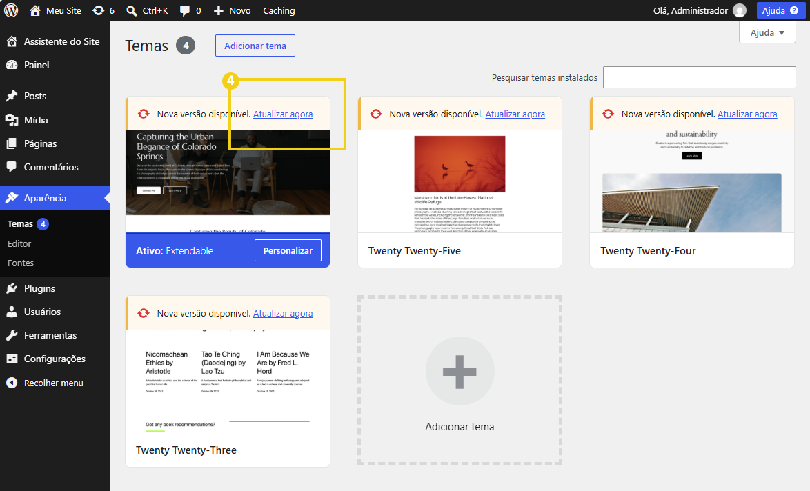Click the Páginas pages icon
810x491 pixels.
point(11,143)
